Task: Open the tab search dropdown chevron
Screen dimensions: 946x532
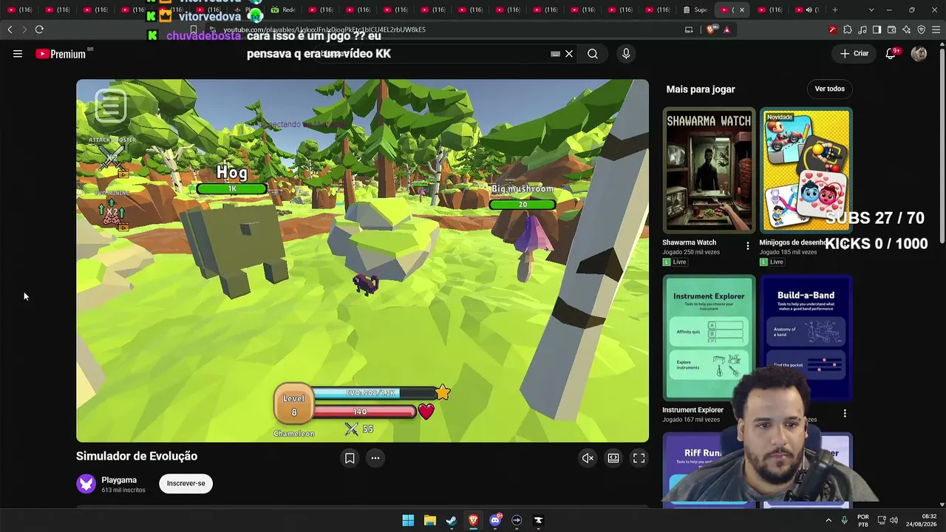Action: [871, 10]
